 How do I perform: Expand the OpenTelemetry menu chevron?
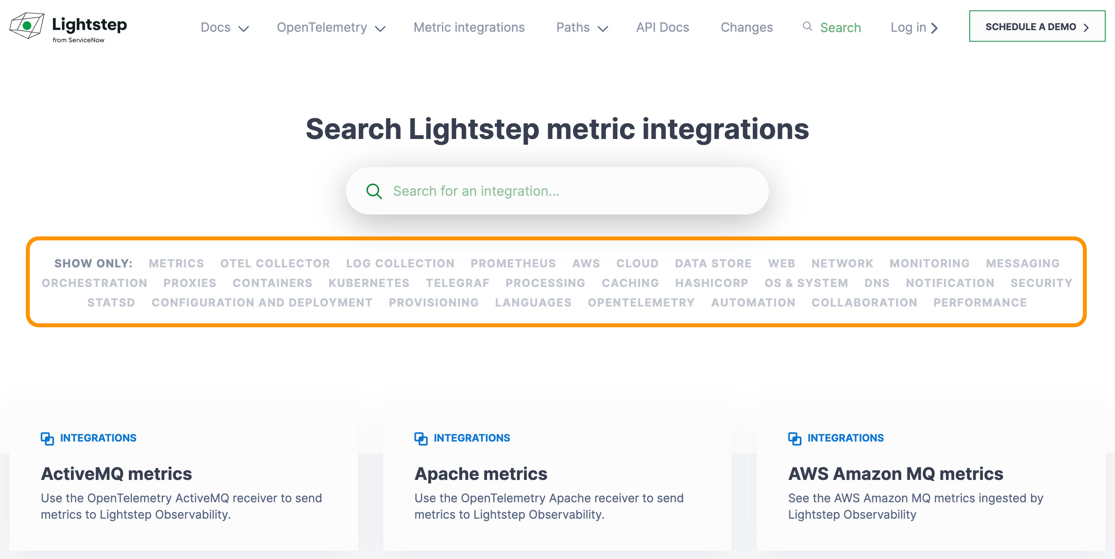(380, 29)
